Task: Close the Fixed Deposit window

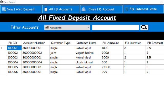Action: tap(161, 2)
